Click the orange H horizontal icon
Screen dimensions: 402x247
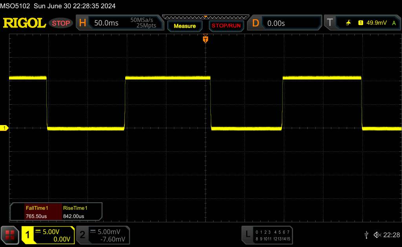pyautogui.click(x=82, y=23)
